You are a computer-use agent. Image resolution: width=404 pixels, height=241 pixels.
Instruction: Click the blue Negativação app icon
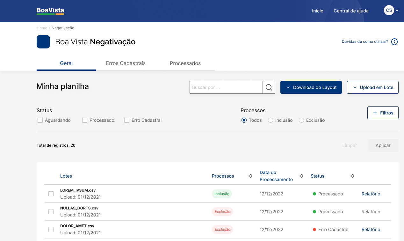tap(43, 42)
